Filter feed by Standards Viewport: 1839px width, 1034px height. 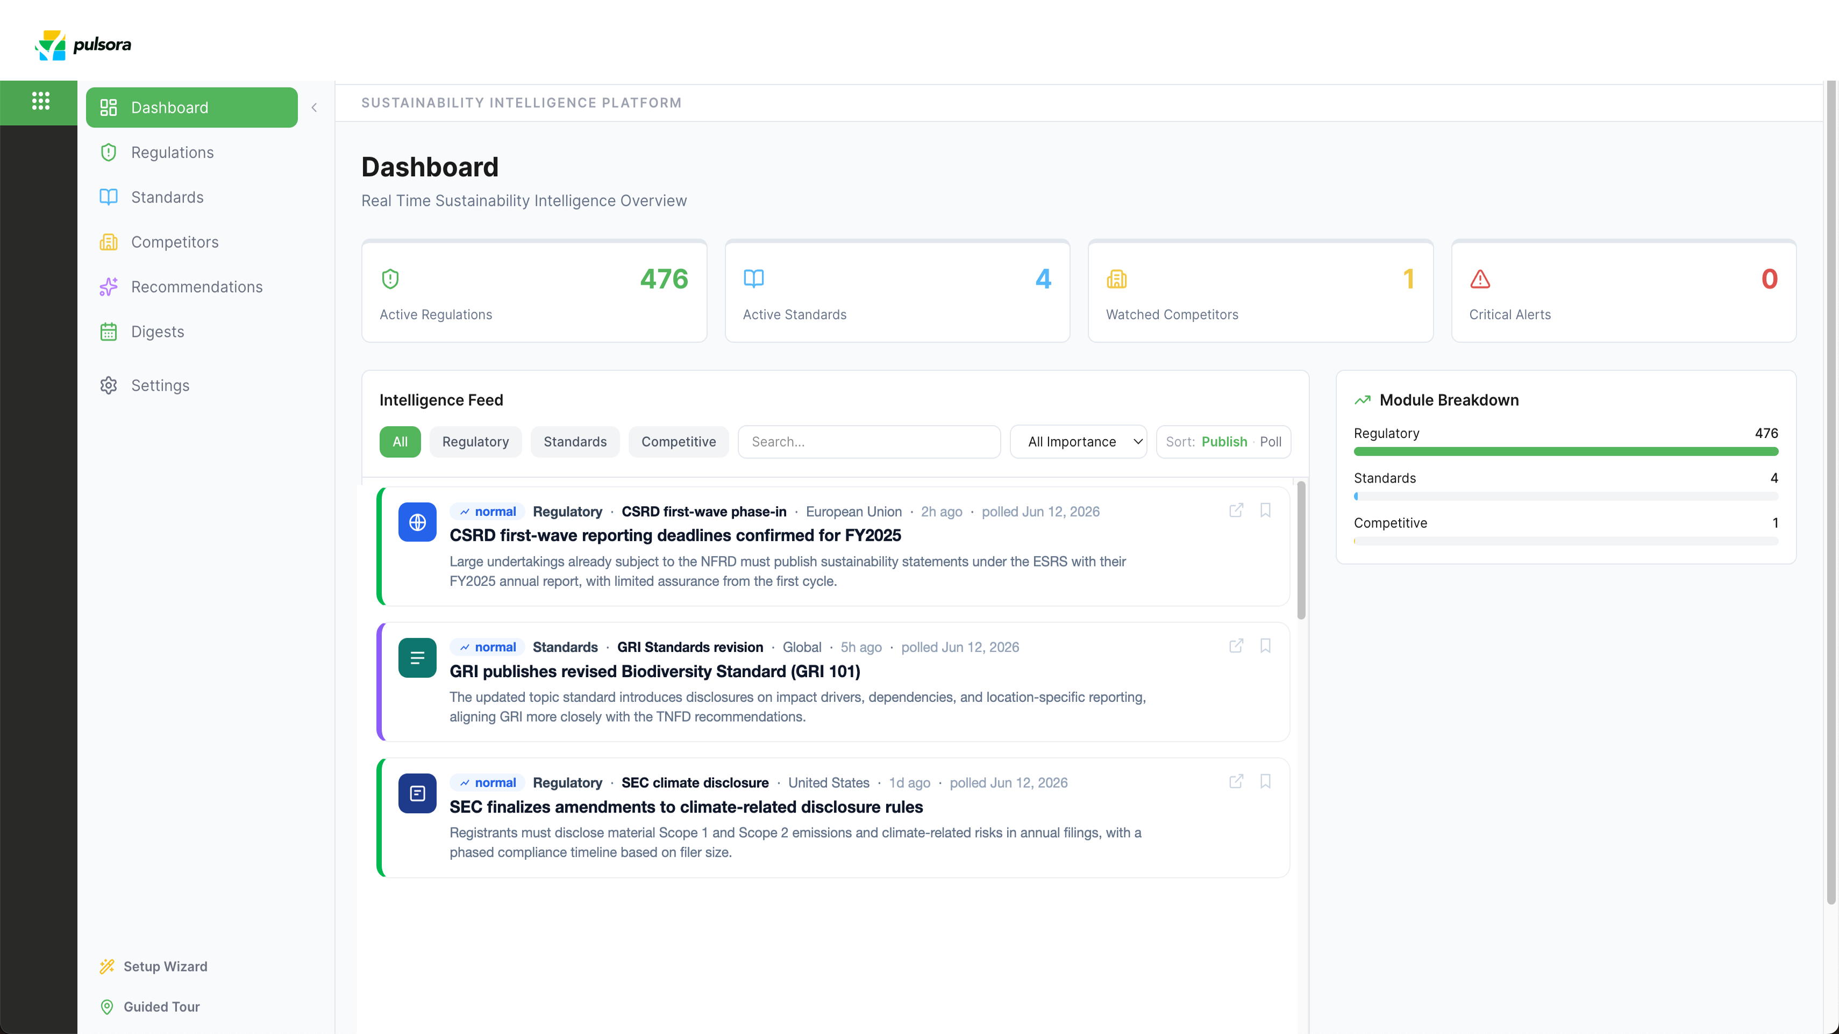[x=575, y=442]
